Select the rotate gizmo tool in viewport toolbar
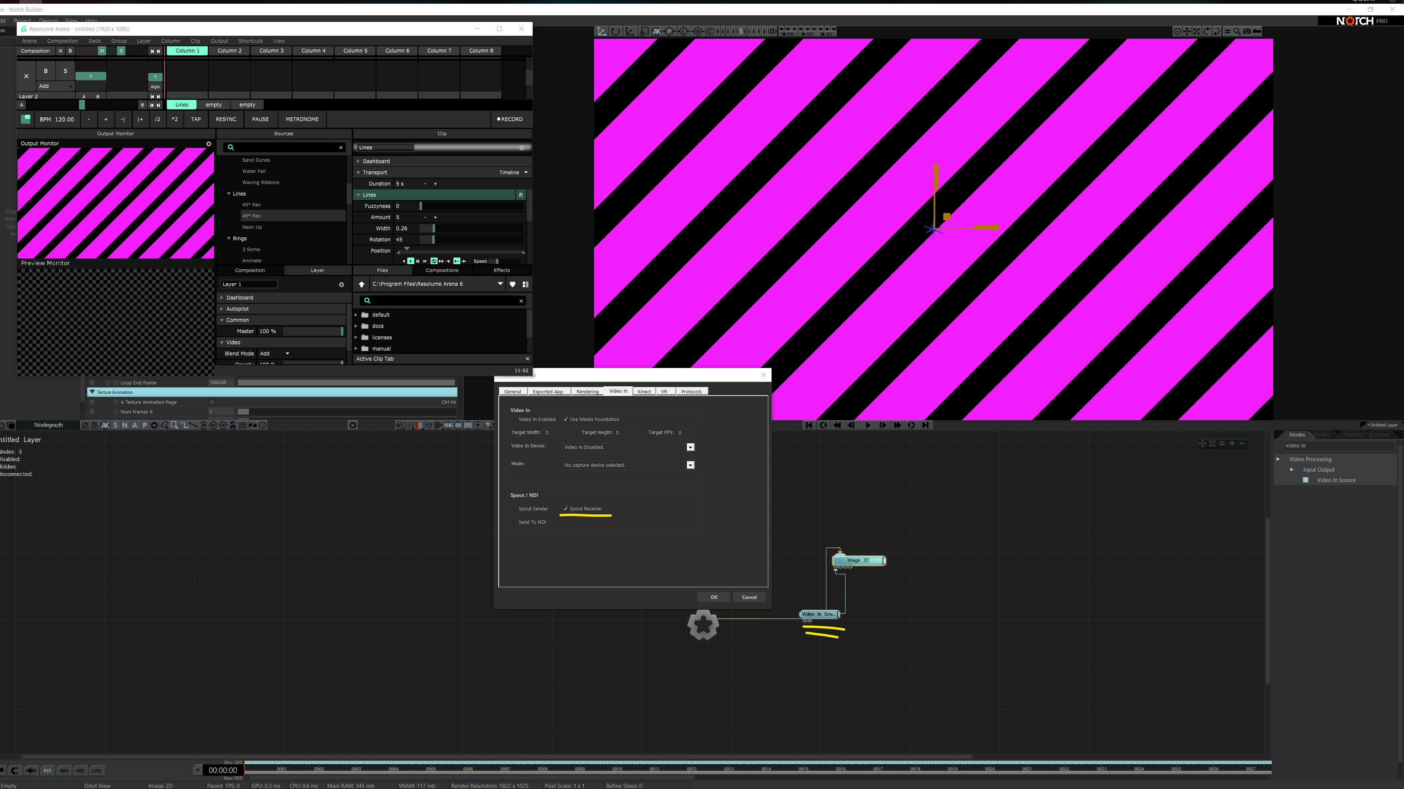 (615, 32)
